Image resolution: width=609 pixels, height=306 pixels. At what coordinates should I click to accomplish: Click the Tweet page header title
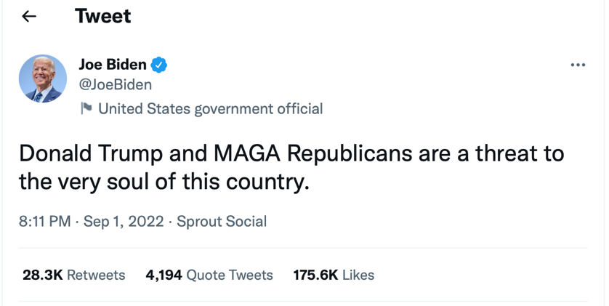coord(102,16)
